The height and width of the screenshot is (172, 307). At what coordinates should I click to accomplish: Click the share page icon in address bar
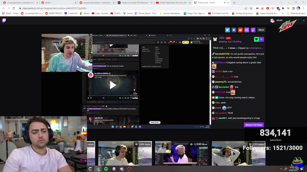(246, 9)
